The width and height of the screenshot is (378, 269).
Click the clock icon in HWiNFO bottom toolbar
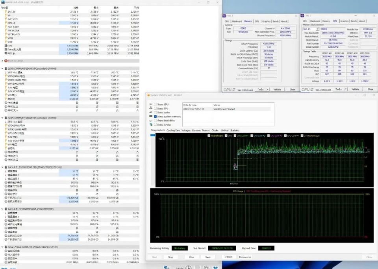coord(189,267)
